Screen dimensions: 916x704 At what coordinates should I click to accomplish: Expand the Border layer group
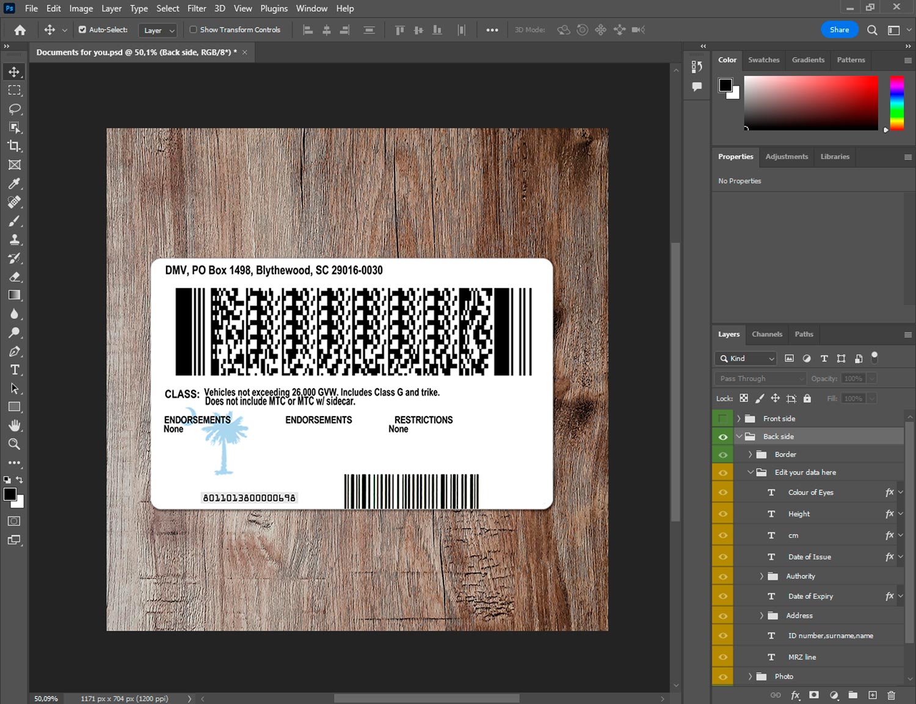coord(750,455)
